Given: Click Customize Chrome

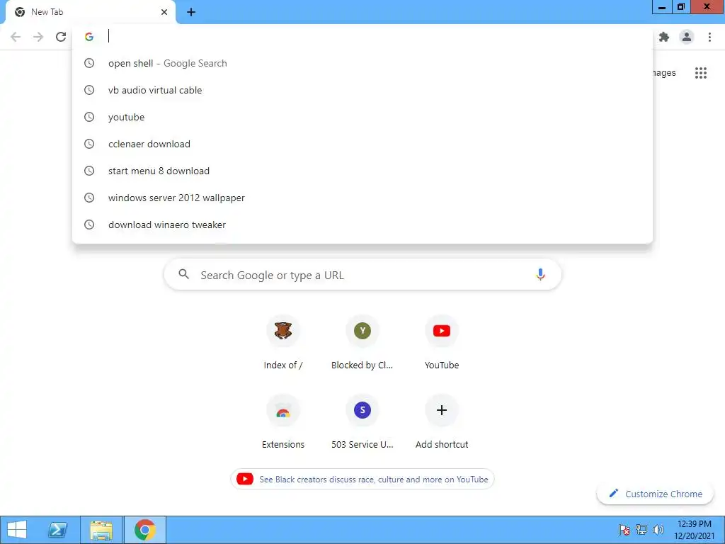Looking at the screenshot, I should point(656,494).
